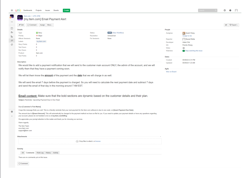
Task: Click the help question mark icon
Action: [225, 10]
